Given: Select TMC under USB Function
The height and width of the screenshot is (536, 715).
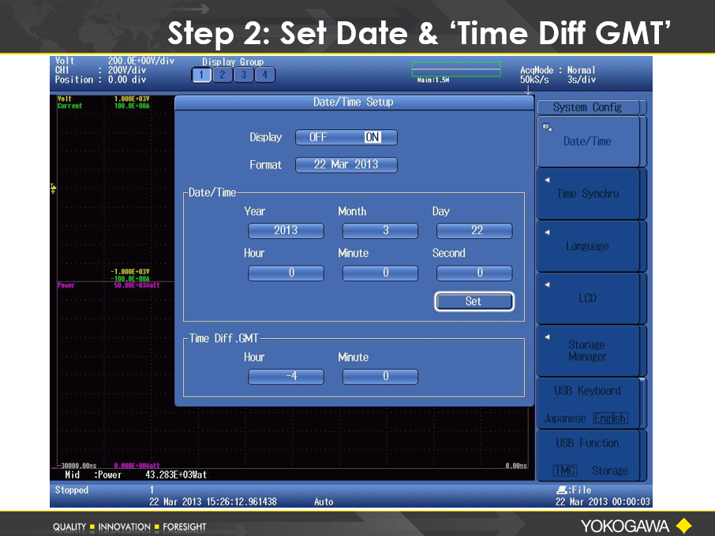Looking at the screenshot, I should (564, 471).
